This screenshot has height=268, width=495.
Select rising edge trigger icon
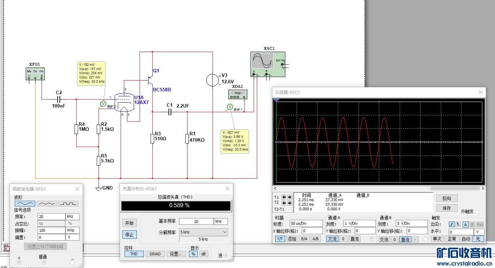click(452, 224)
